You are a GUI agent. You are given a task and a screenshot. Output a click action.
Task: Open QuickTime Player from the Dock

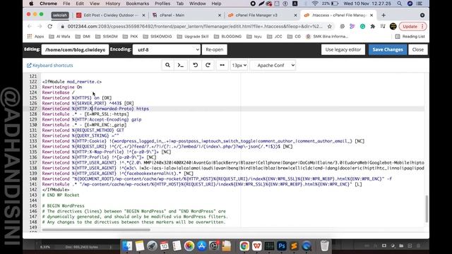point(307,246)
